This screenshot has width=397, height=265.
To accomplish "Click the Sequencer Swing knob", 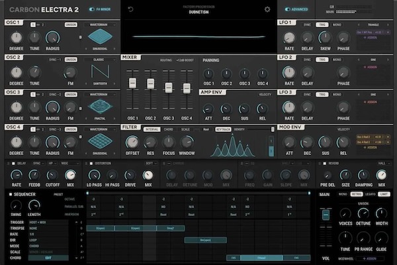I will click(x=16, y=205).
